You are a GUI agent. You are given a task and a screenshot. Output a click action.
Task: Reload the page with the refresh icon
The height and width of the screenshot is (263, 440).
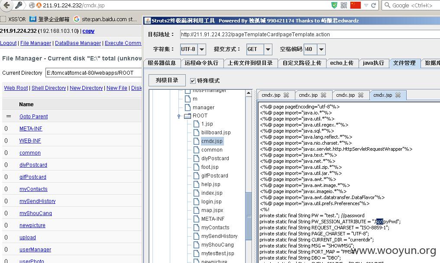tap(373, 5)
